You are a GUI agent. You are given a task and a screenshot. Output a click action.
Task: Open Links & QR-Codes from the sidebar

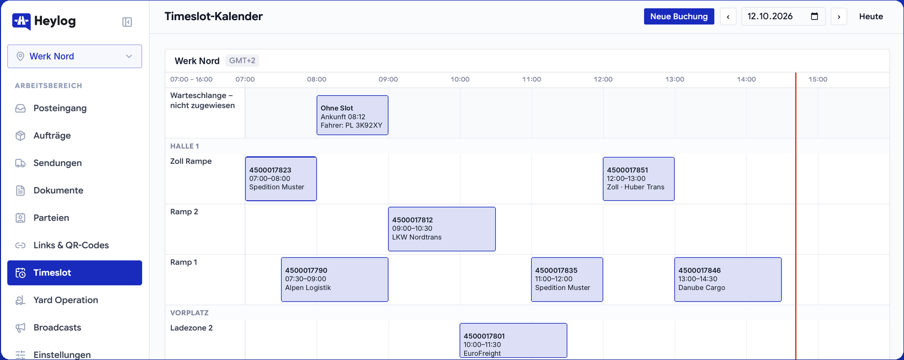[x=75, y=246]
